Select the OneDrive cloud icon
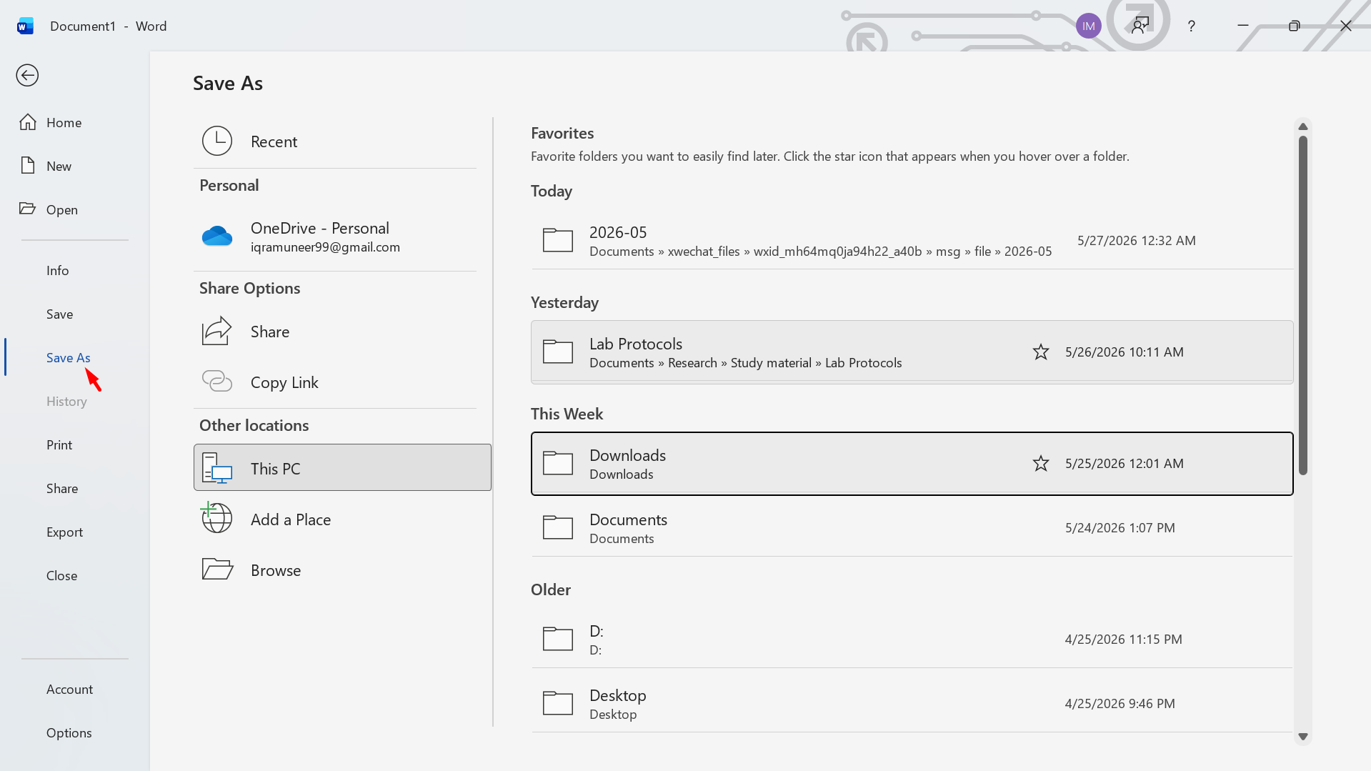Screen dimensions: 1371x771 217,236
